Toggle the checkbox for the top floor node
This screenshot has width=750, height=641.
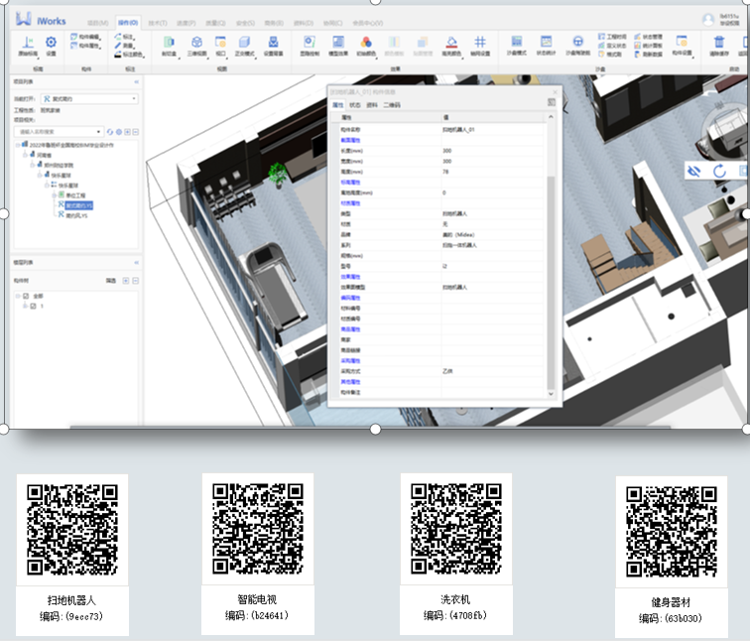point(27,296)
